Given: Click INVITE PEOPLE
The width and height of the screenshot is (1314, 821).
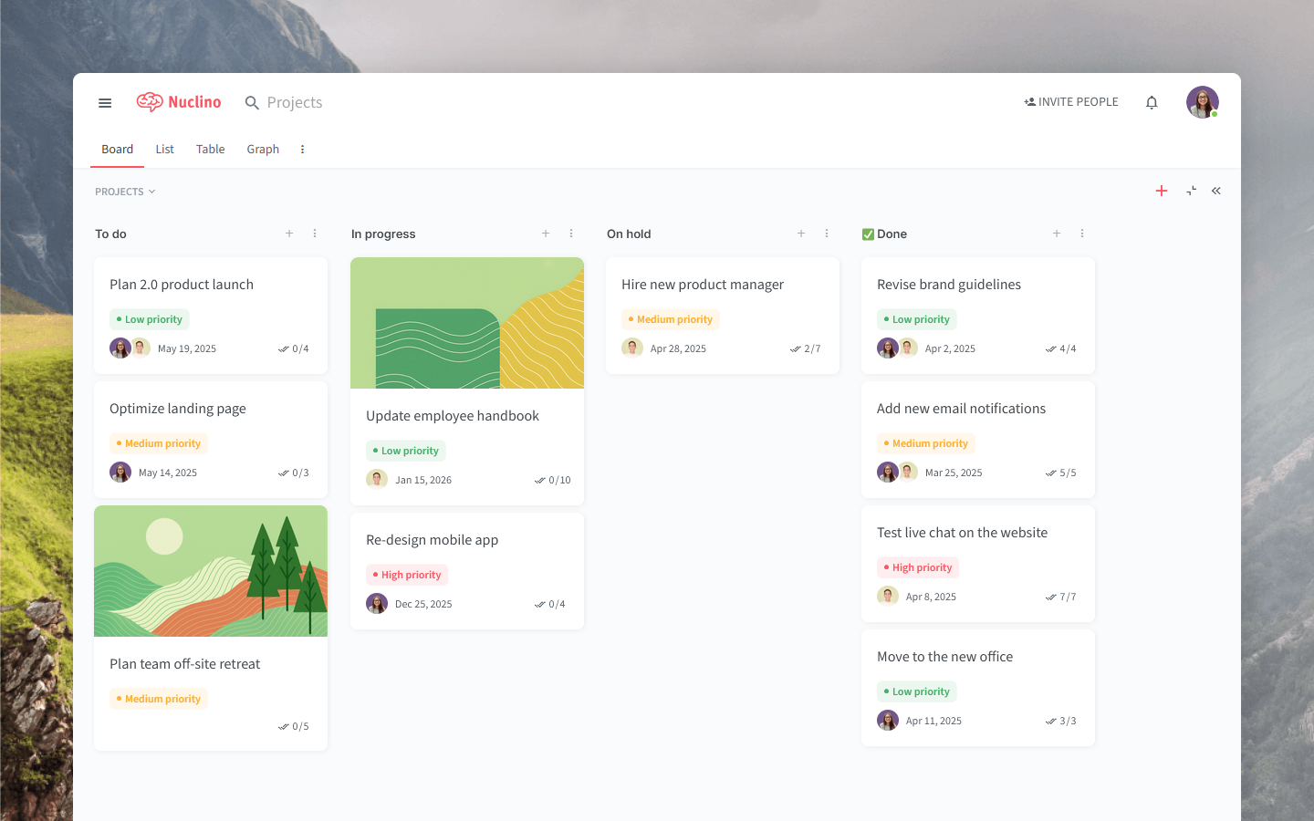Looking at the screenshot, I should (x=1071, y=101).
